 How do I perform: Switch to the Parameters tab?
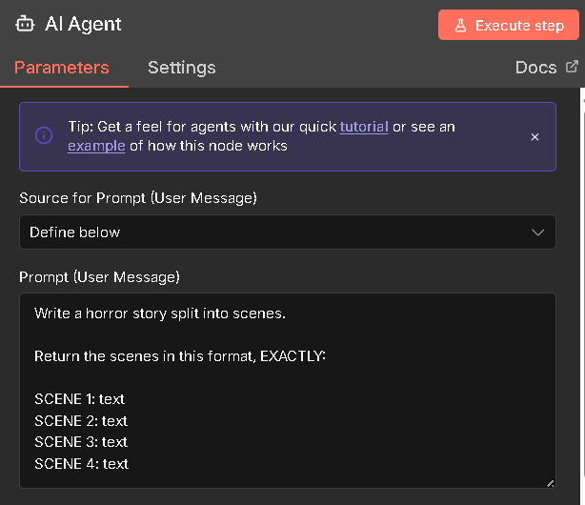61,68
